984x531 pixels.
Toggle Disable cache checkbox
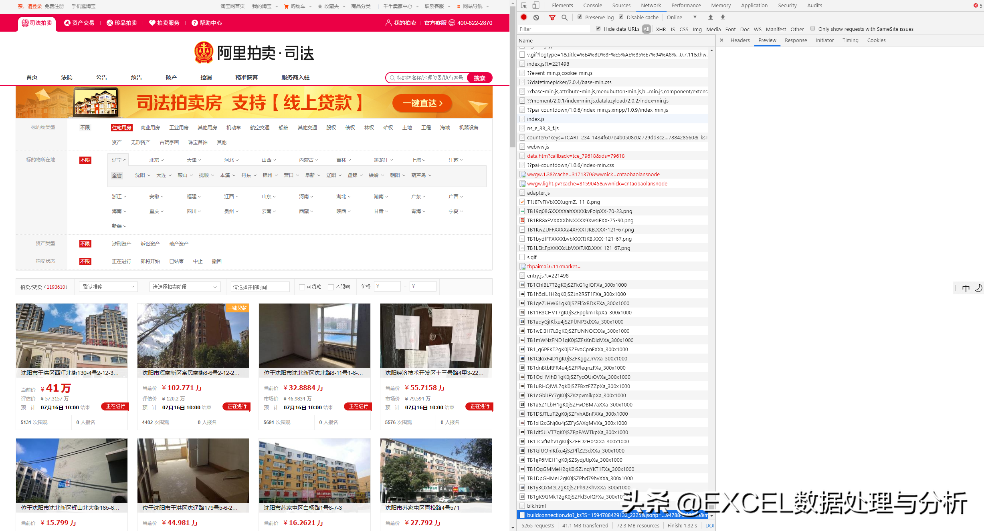pos(621,17)
